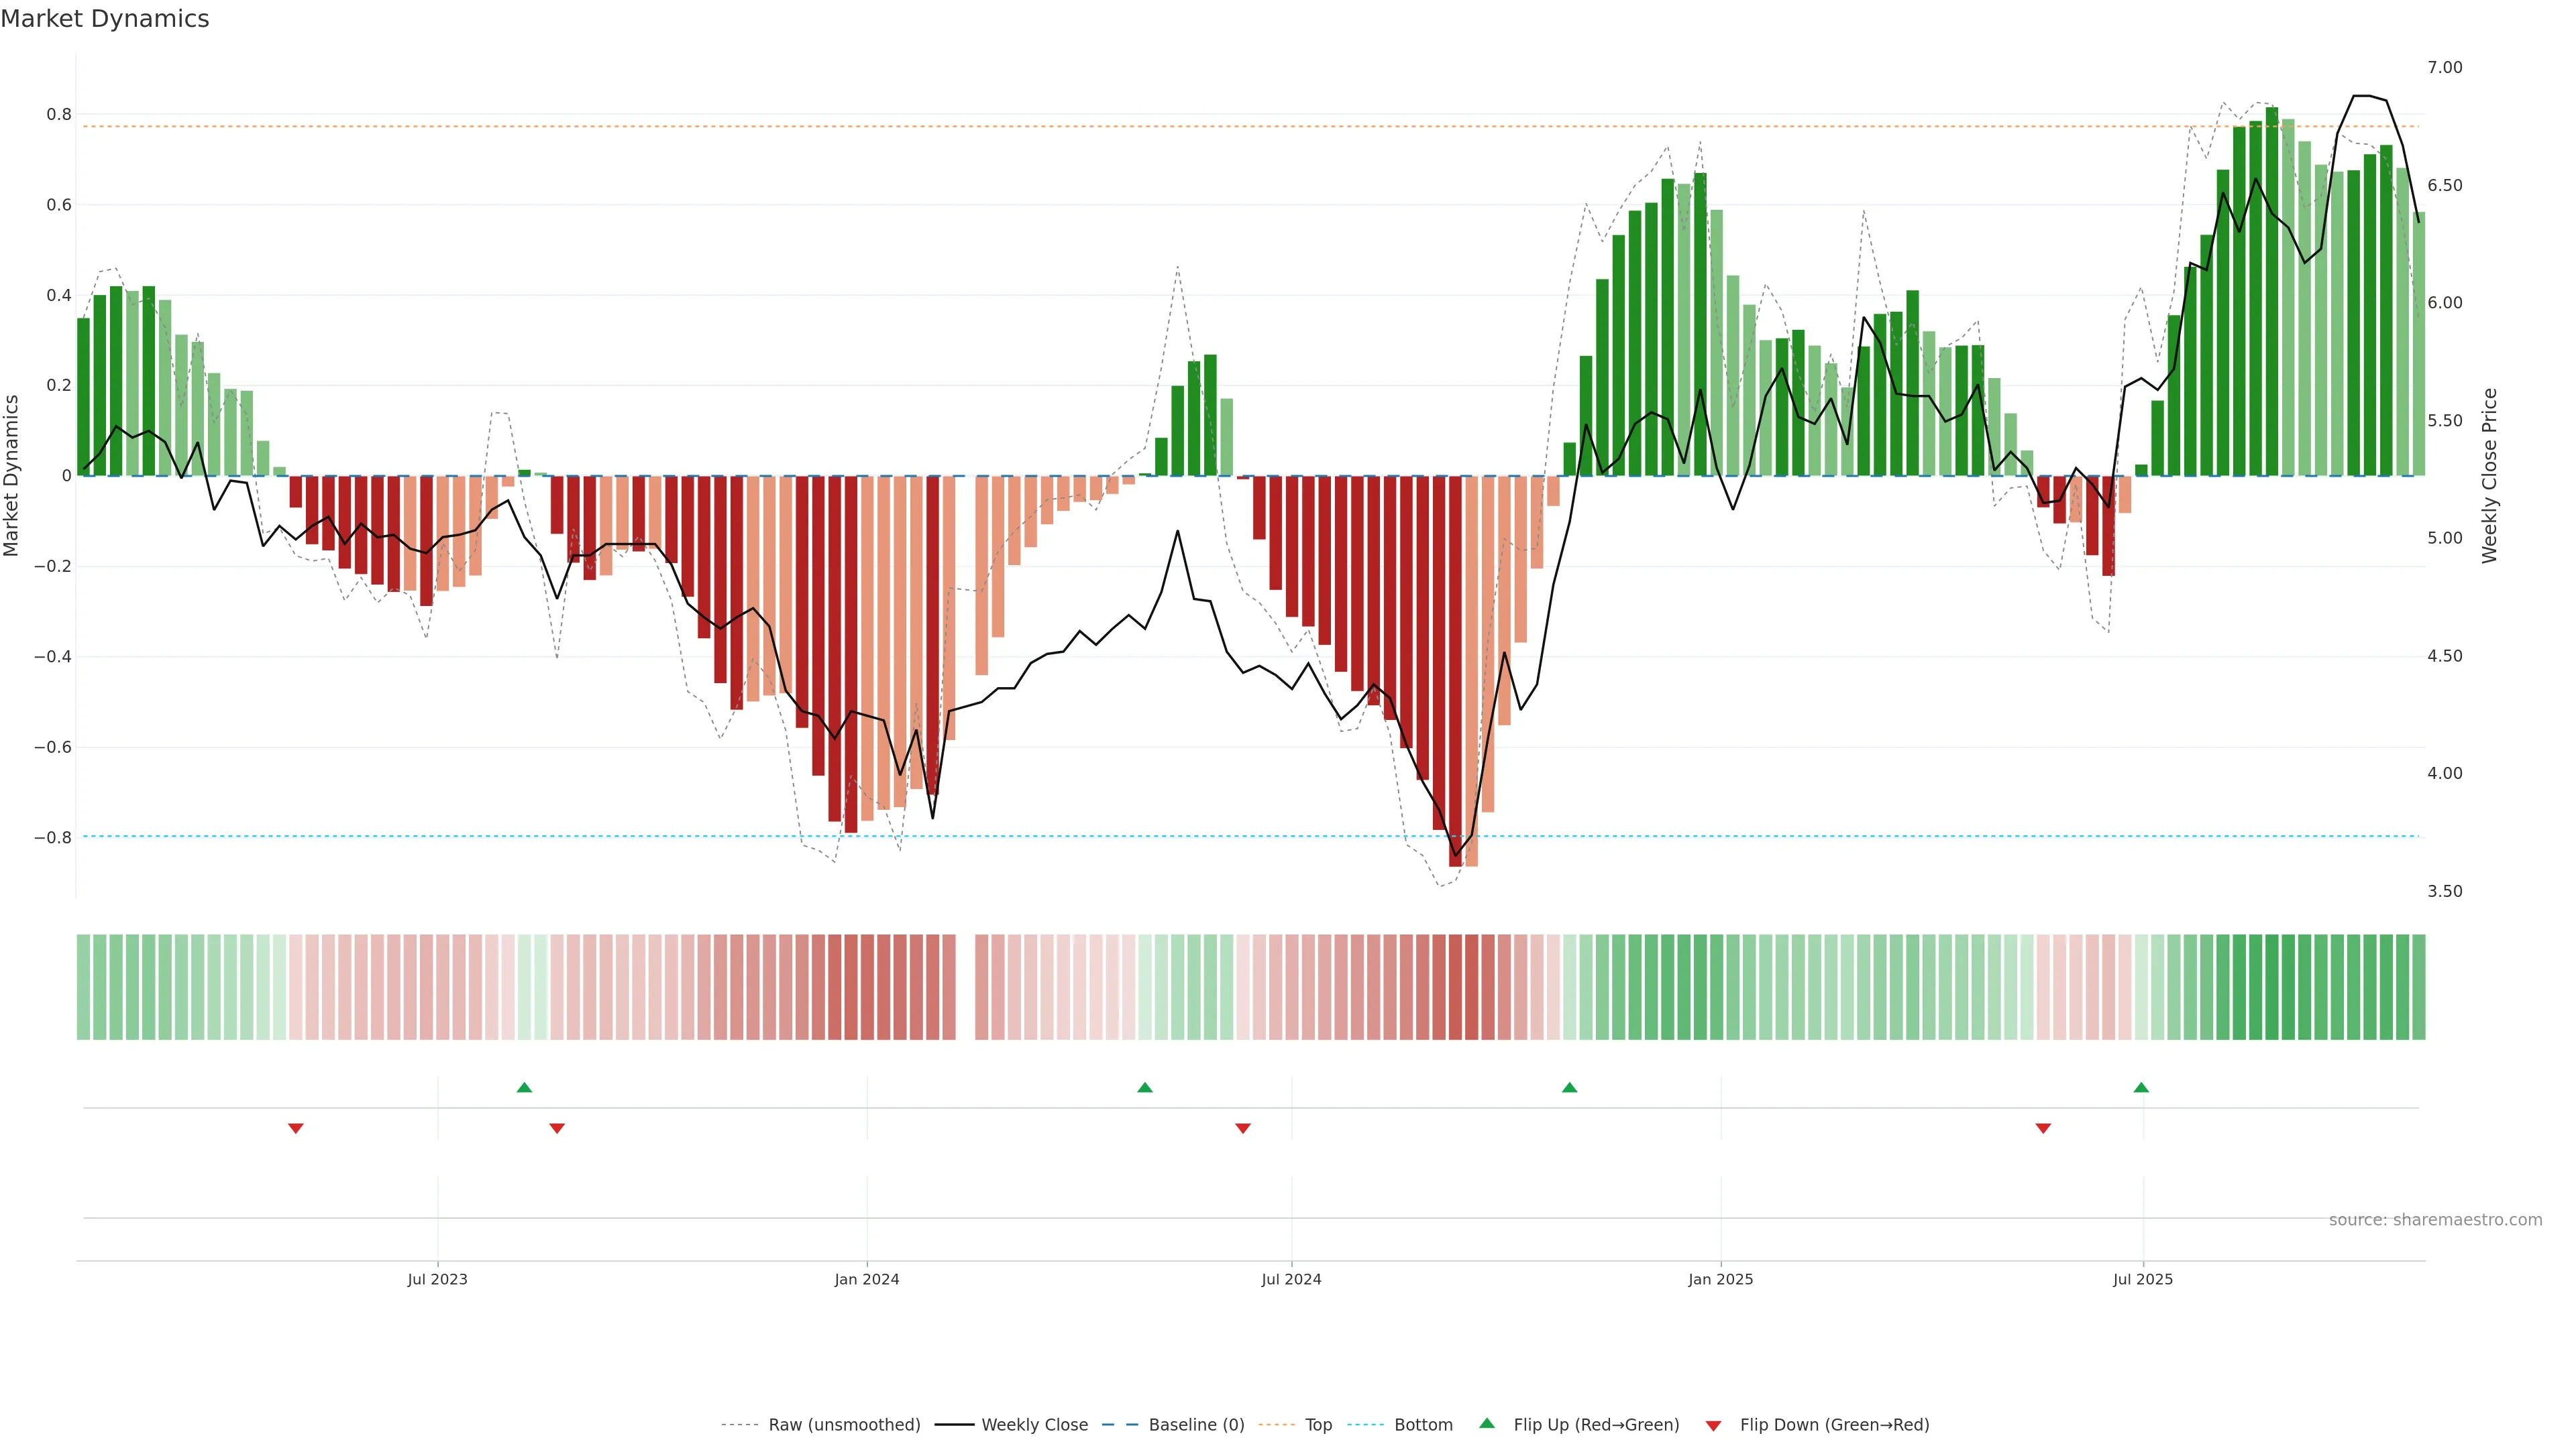The height and width of the screenshot is (1448, 2576).
Task: Click the Jan 2024 x-axis tick label
Action: pos(867,1279)
